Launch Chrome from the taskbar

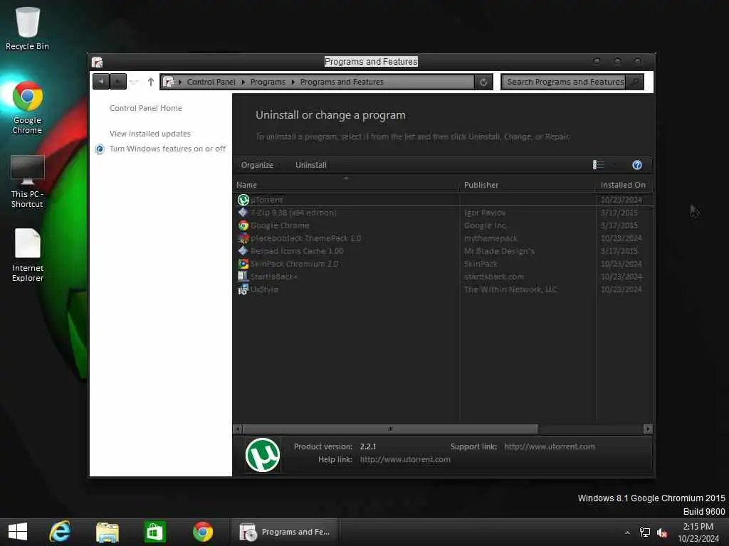pos(203,532)
